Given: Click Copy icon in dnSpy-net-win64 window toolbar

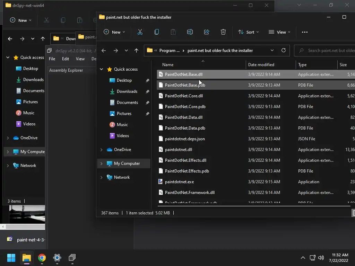Looking at the screenshot, I should click(63, 20).
